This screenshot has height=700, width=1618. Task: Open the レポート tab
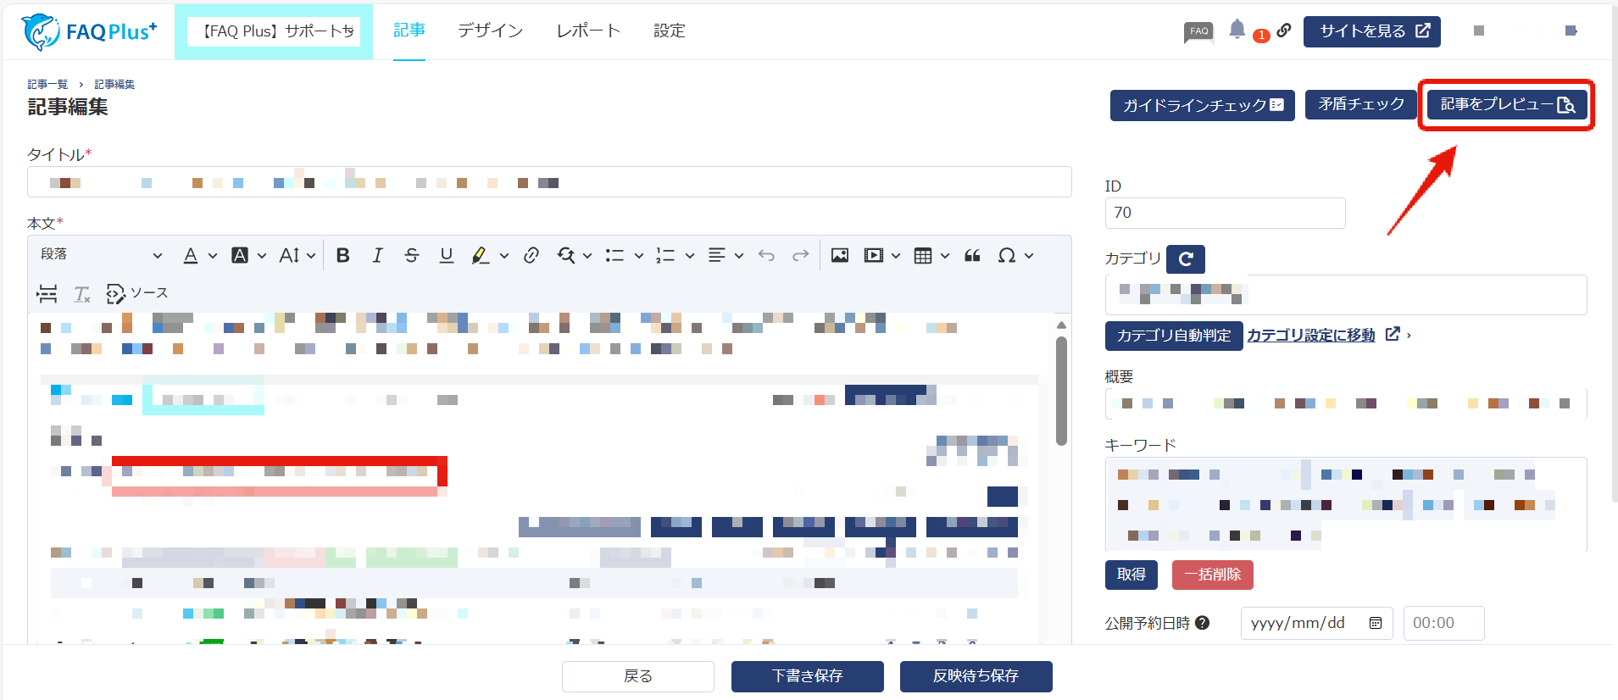[x=588, y=31]
